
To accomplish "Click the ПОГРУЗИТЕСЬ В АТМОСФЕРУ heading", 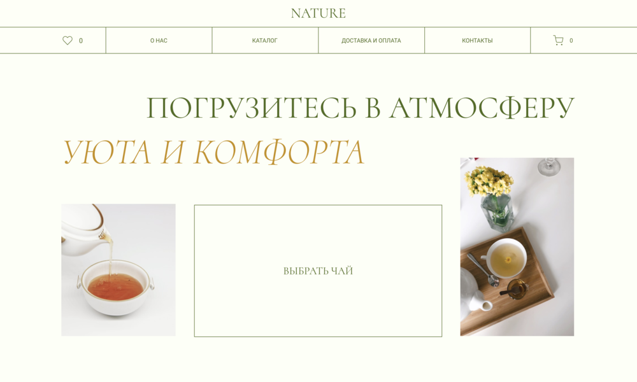I will click(361, 108).
